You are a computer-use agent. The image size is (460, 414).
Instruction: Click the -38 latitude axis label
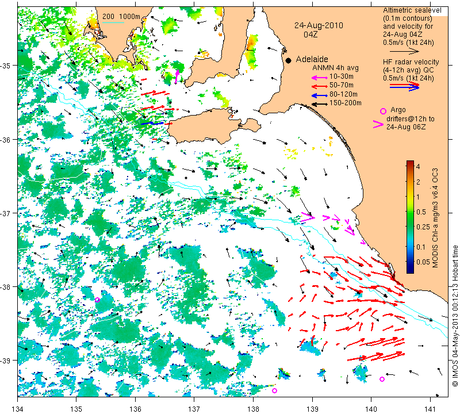(5, 287)
